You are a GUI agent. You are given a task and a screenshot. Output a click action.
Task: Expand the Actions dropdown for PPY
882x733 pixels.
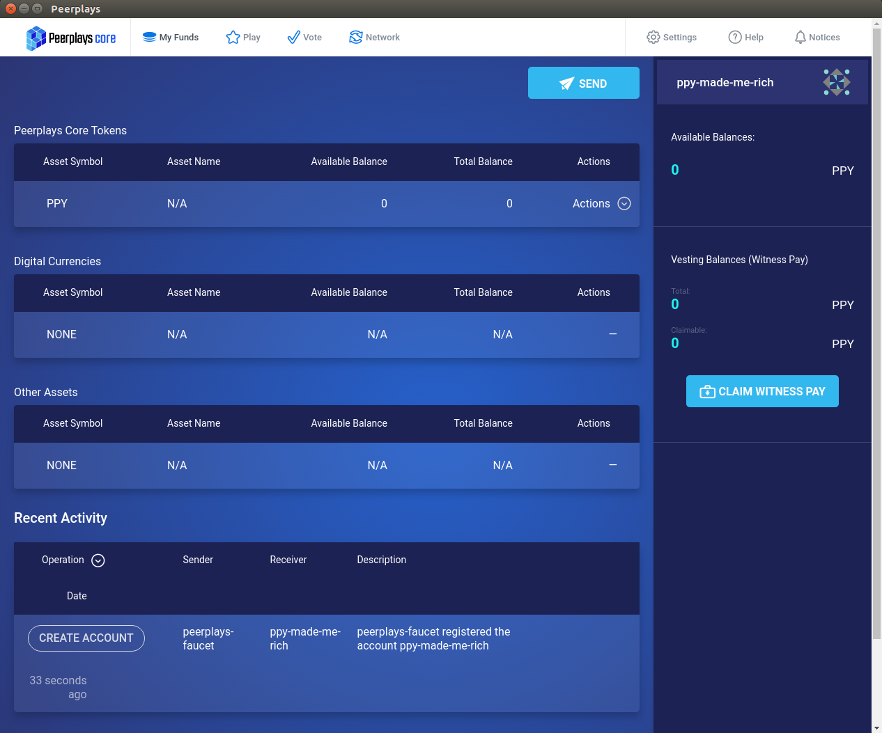(601, 203)
